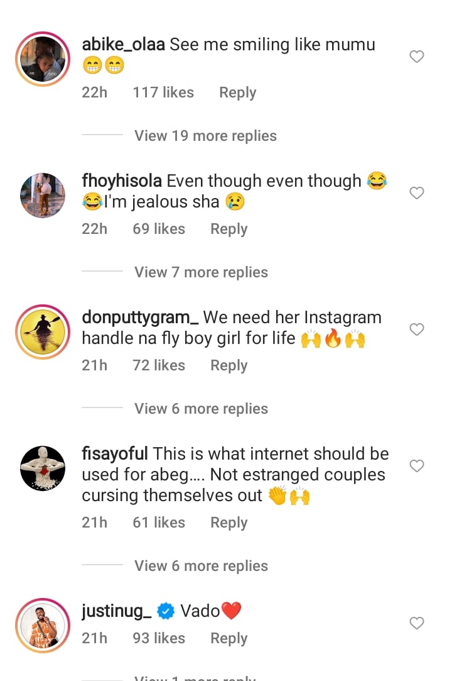The height and width of the screenshot is (681, 452).
Task: View the 117 likes on abike_olaa's comment
Action: [163, 92]
